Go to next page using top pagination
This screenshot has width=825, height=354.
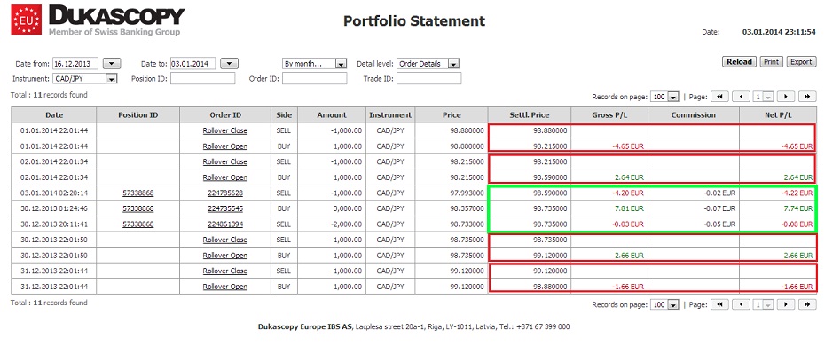click(786, 97)
